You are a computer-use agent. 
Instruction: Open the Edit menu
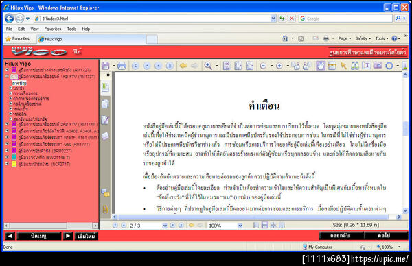[x=21, y=29]
